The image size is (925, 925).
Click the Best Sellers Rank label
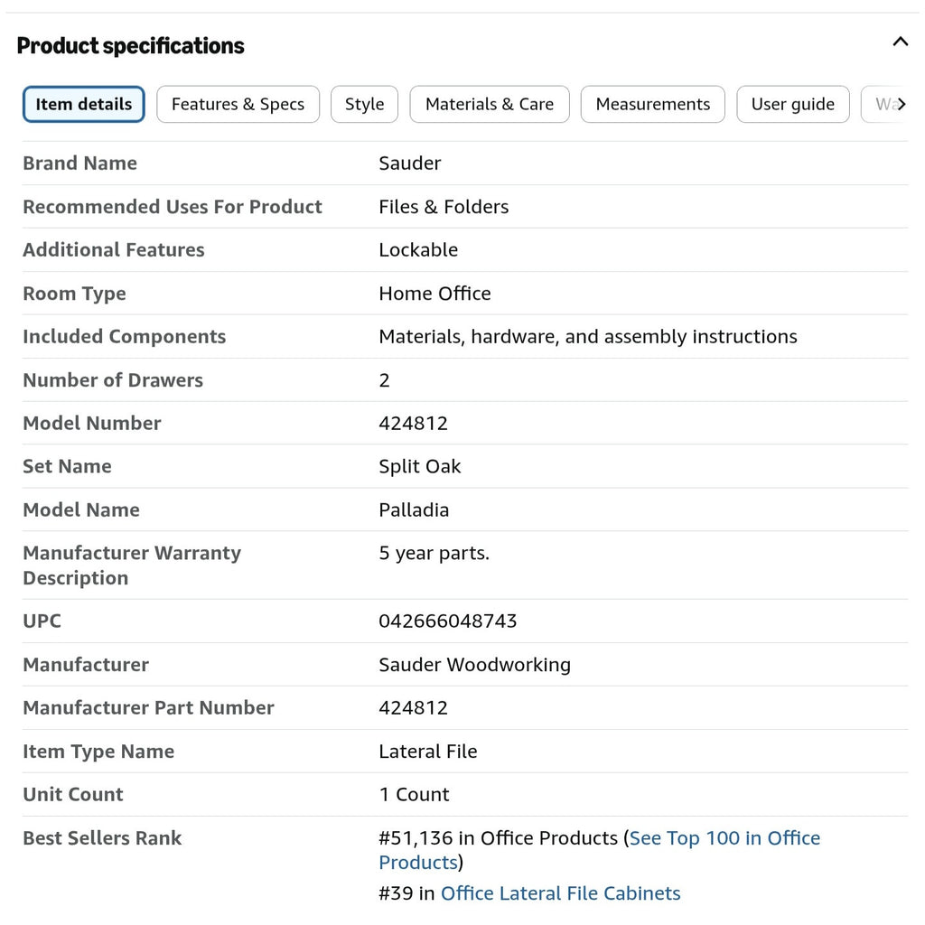tap(102, 837)
